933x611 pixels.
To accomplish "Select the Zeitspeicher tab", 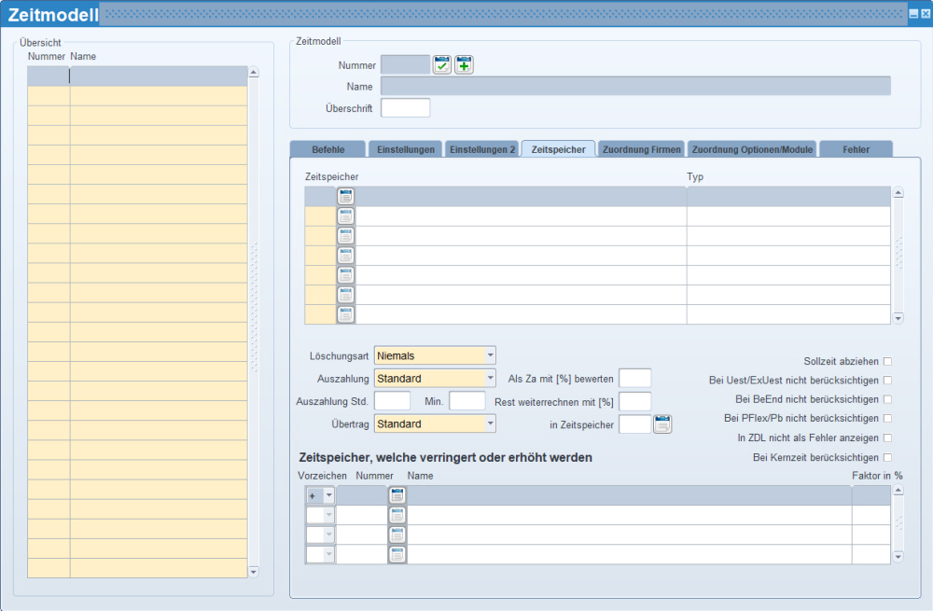I will pos(558,149).
